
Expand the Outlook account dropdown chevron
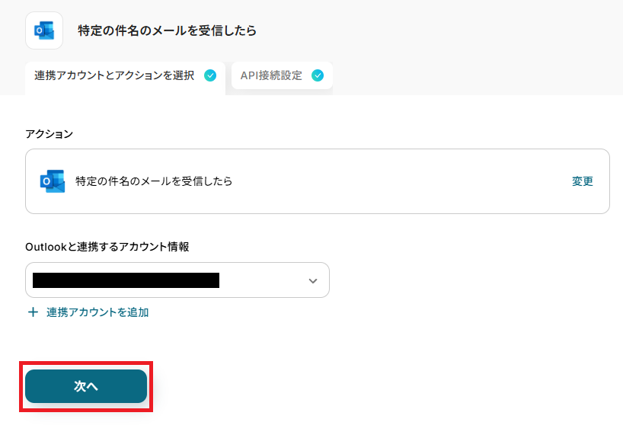click(313, 280)
